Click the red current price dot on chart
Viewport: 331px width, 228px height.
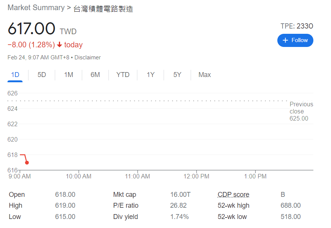click(27, 163)
